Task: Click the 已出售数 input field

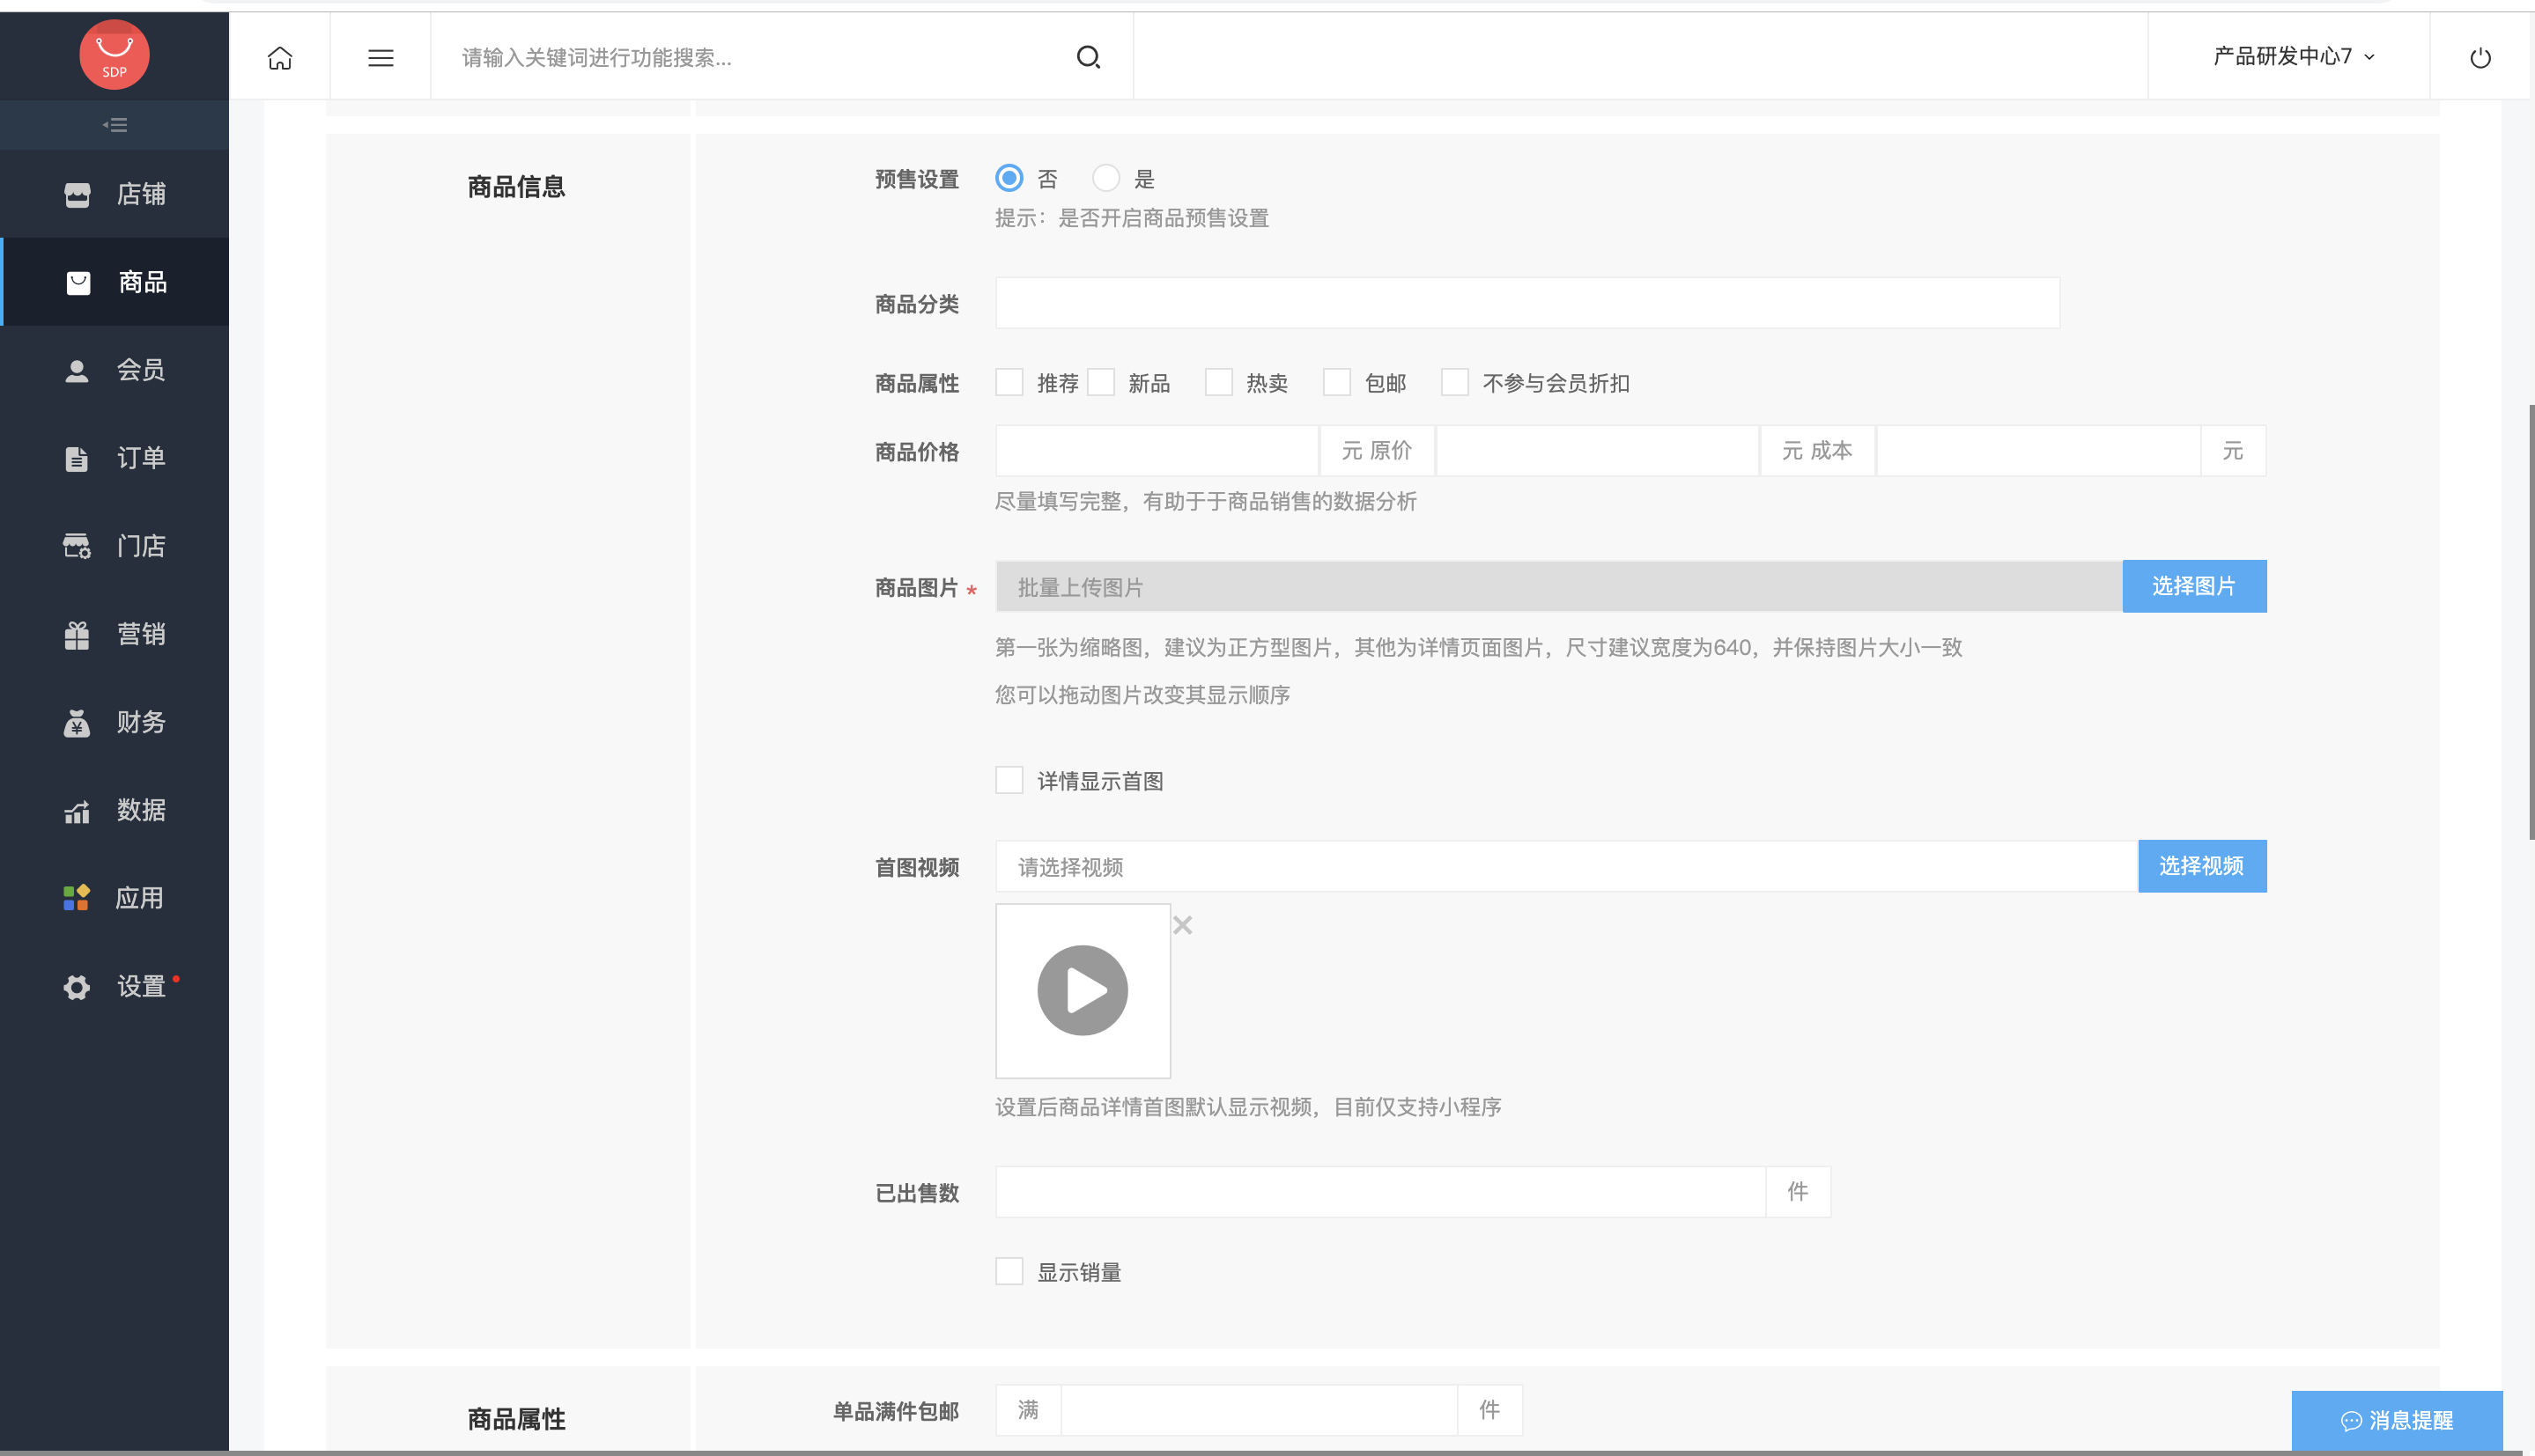Action: (x=1379, y=1192)
